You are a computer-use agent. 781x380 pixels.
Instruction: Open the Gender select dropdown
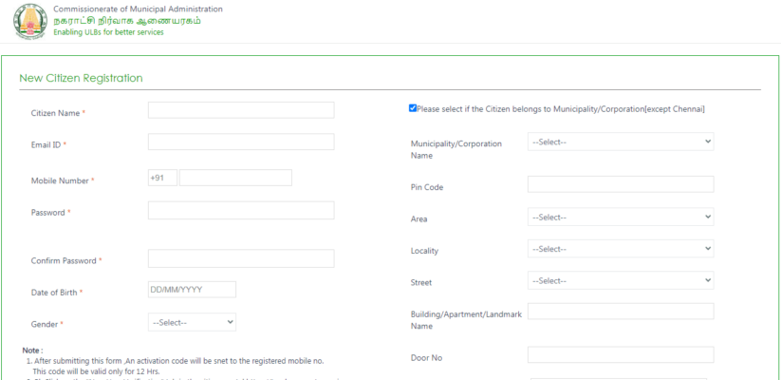click(x=192, y=322)
